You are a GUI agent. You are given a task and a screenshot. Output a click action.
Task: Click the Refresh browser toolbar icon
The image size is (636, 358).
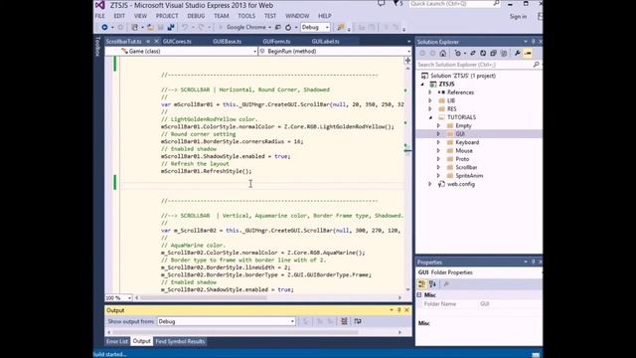tap(288, 27)
